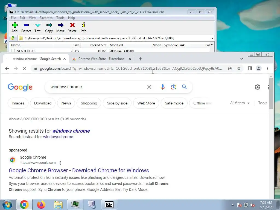Sort 7-Zip list by Size column
Screen dimensions: 280x210
pos(67,45)
